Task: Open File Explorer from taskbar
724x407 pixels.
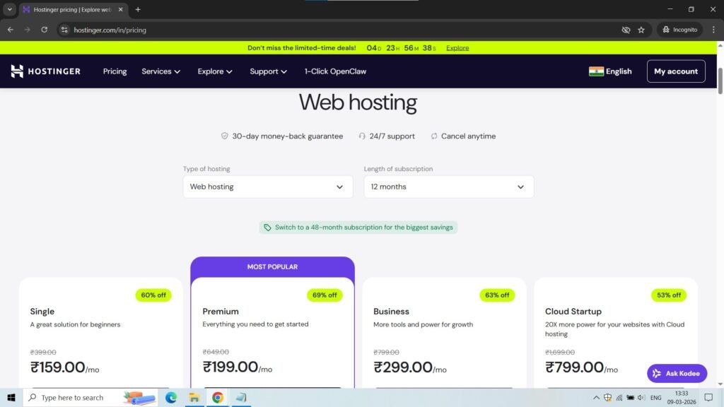Action: coord(194,397)
